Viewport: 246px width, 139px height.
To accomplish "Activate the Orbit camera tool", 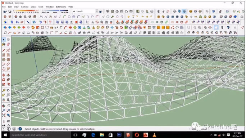I will pyautogui.click(x=4, y=106).
